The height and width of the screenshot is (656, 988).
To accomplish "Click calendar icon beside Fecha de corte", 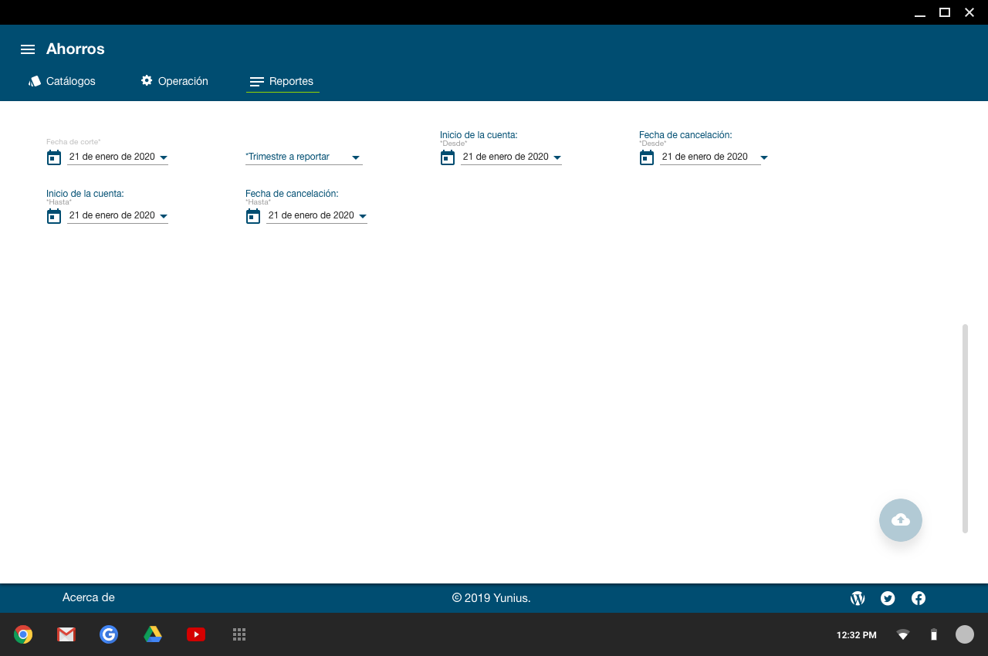I will tap(54, 157).
